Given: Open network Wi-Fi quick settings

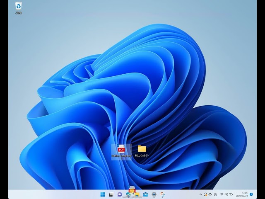Looking at the screenshot, I should [x=222, y=194].
